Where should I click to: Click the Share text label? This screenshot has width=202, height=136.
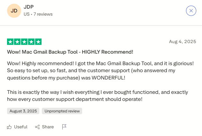coord(48,127)
